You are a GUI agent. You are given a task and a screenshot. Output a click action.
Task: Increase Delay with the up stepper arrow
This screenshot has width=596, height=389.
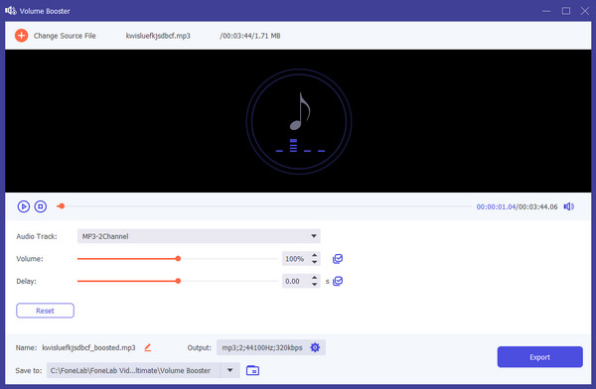pyautogui.click(x=314, y=278)
